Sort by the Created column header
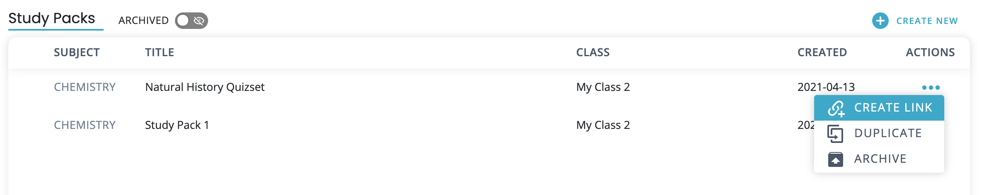 pyautogui.click(x=822, y=52)
